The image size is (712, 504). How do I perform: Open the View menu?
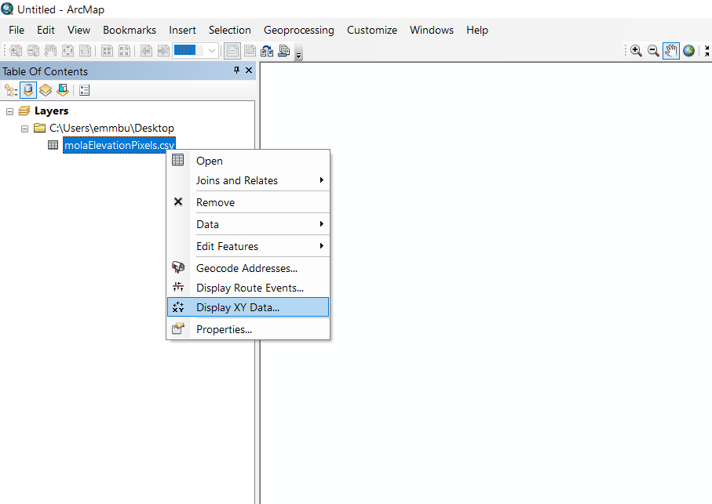pos(79,30)
